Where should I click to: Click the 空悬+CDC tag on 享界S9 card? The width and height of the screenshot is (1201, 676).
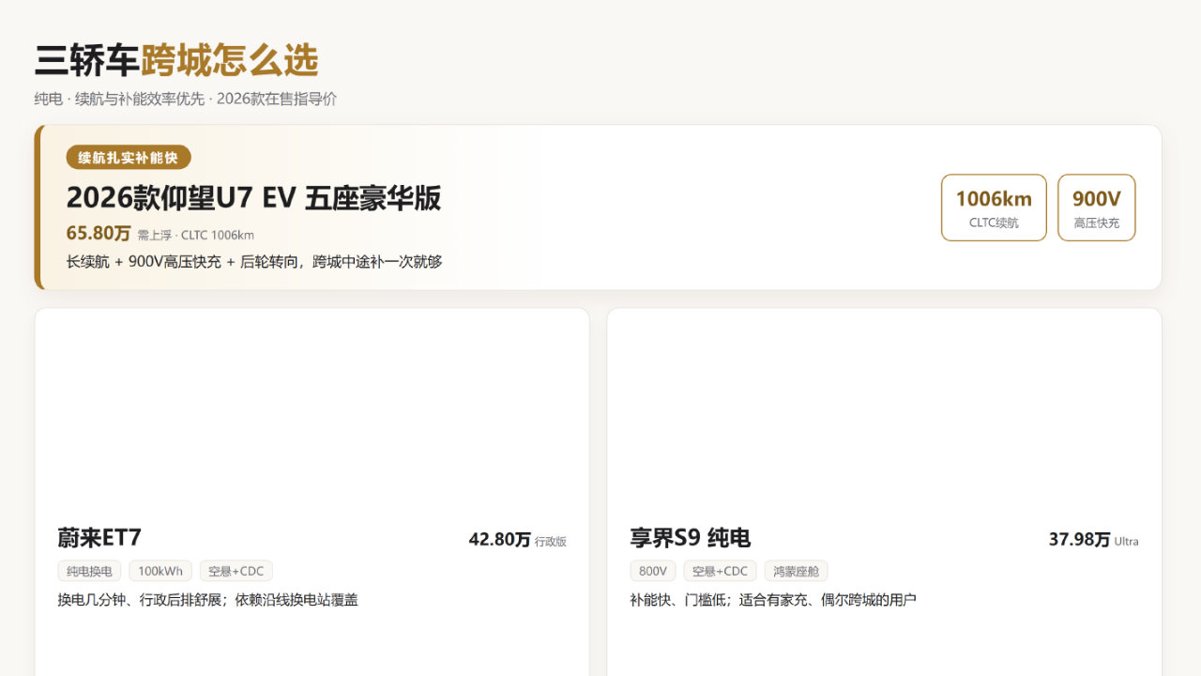[721, 571]
